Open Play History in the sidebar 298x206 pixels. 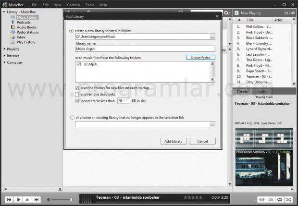click(25, 42)
